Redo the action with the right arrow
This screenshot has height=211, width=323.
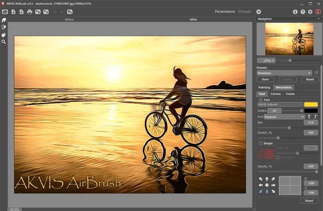pyautogui.click(x=61, y=12)
